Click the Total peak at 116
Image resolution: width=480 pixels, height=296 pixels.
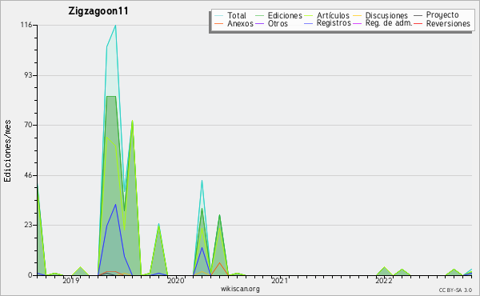115,26
